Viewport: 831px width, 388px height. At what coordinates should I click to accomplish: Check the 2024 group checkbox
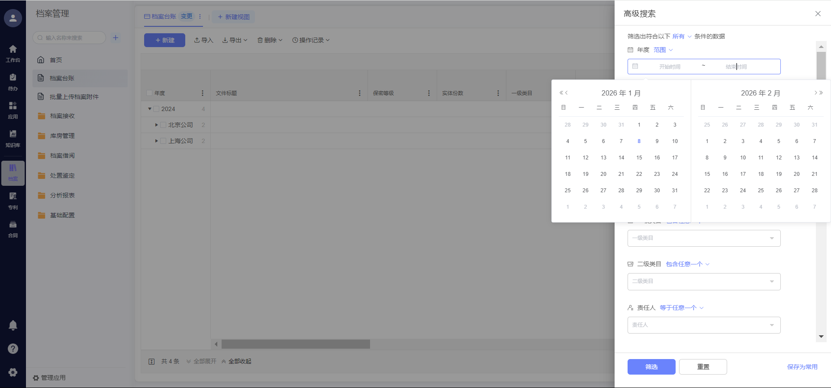click(156, 109)
